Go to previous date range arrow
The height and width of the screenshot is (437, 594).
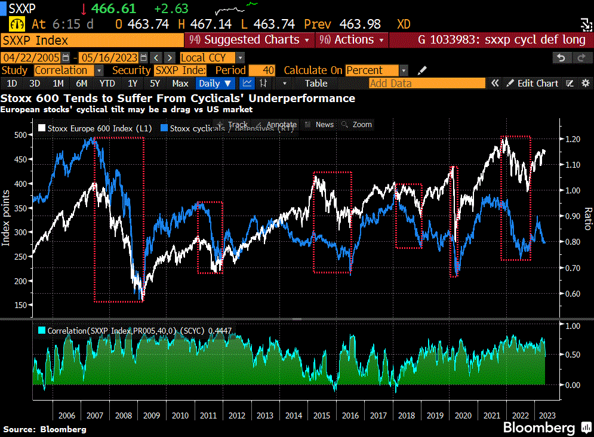click(x=156, y=57)
